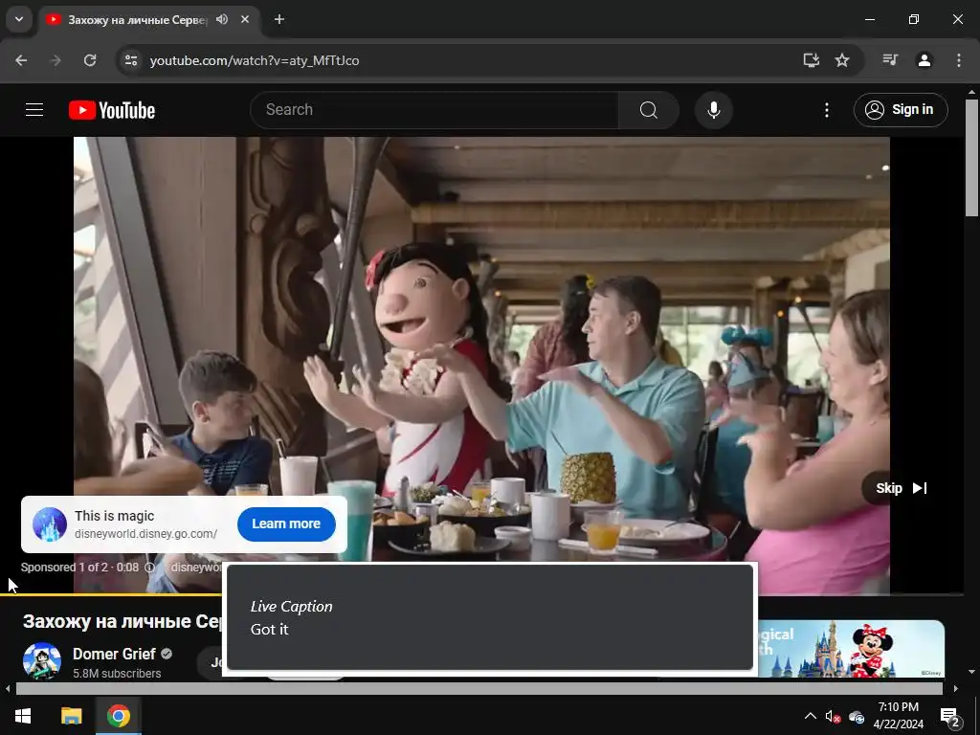This screenshot has width=980, height=735.
Task: Open the tab search dropdown arrow
Action: coord(19,19)
